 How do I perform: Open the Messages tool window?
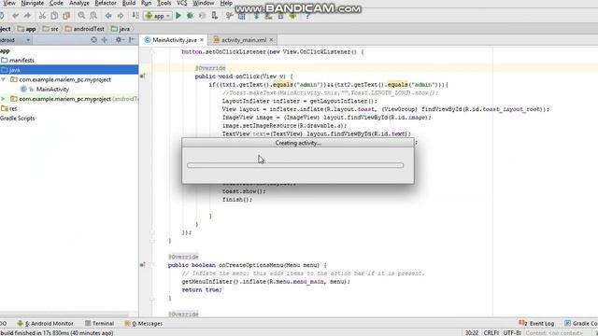(143, 324)
